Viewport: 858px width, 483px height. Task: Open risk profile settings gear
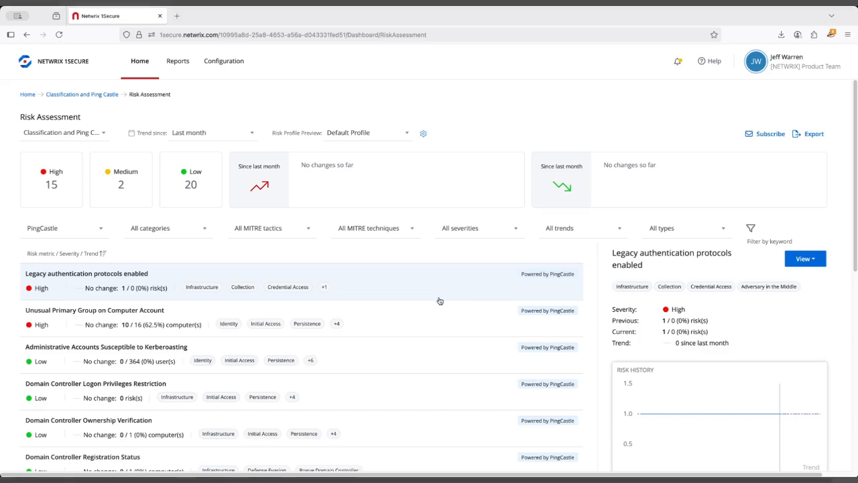pos(423,133)
